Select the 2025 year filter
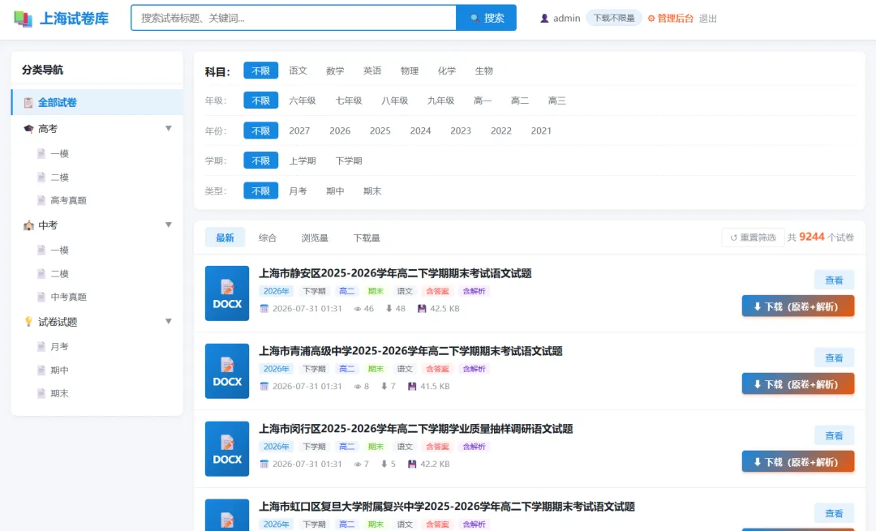The image size is (876, 531). click(x=380, y=131)
